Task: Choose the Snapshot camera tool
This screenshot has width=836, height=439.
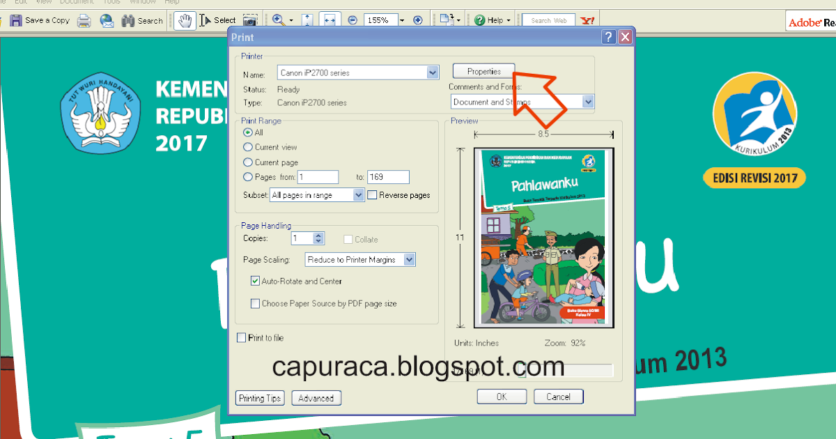Action: 250,21
